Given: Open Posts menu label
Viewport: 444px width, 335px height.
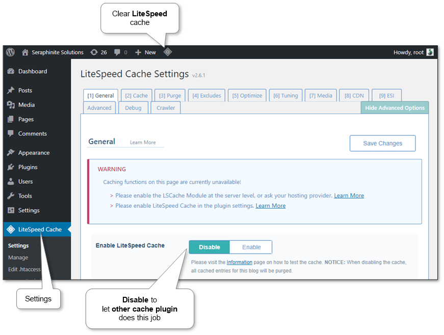Looking at the screenshot, I should [x=25, y=90].
